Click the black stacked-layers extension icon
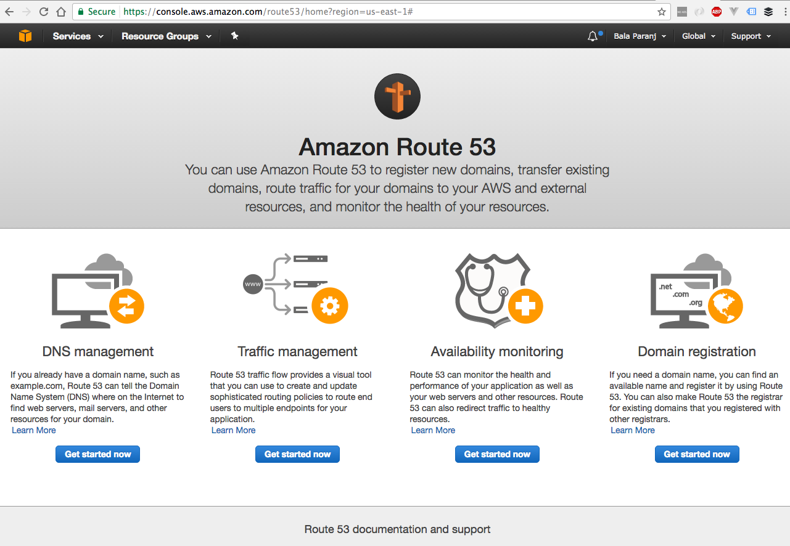The image size is (790, 546). click(x=768, y=12)
